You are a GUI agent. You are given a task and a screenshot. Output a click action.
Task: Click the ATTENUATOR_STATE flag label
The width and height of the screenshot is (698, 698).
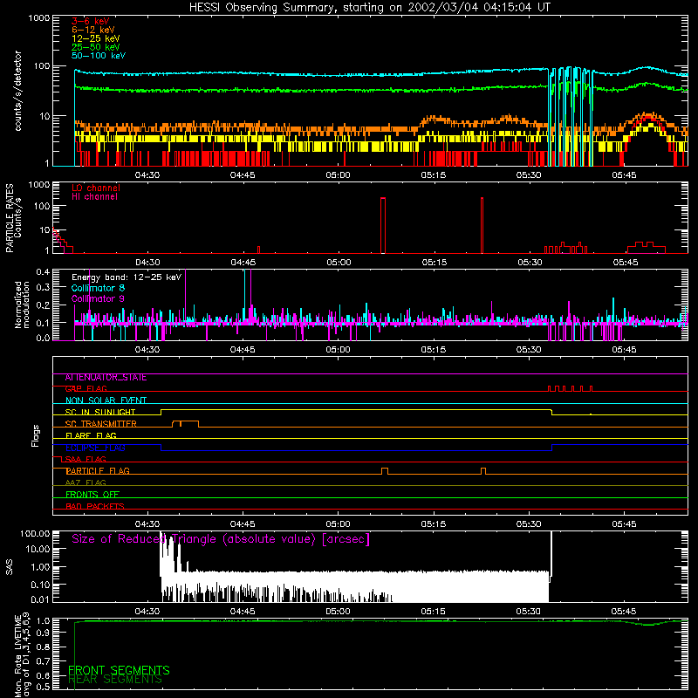[106, 378]
